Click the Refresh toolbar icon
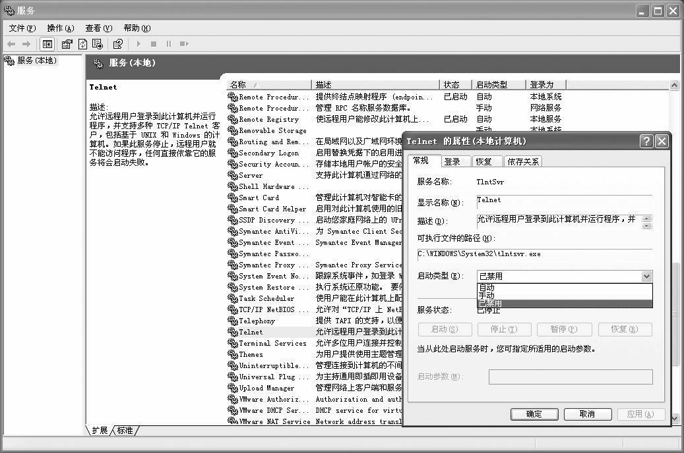Viewport: 684px width, 453px height. (82, 44)
